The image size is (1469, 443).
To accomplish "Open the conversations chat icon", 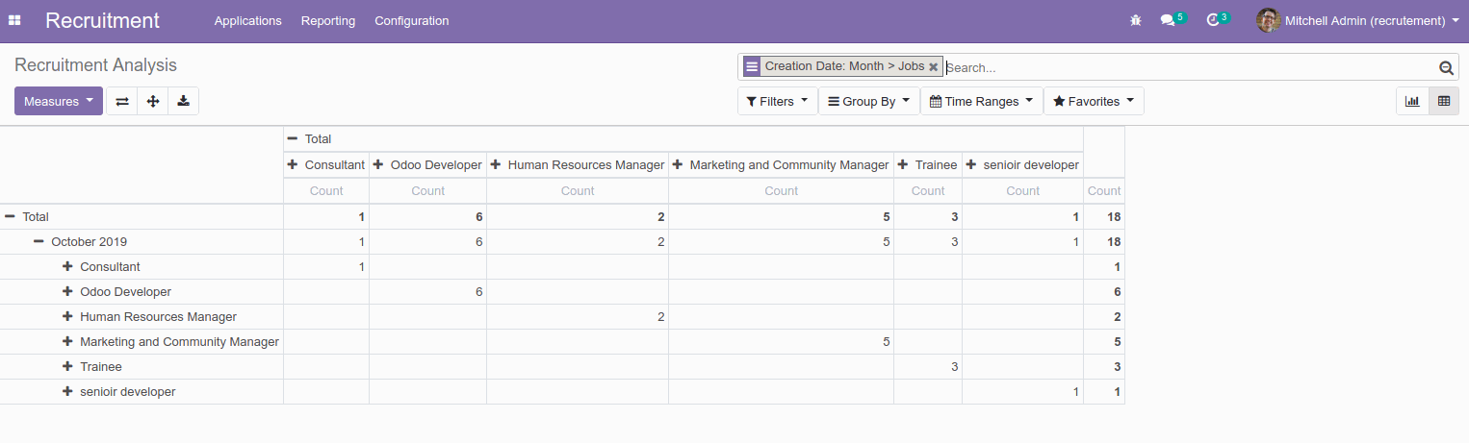I will point(1168,20).
